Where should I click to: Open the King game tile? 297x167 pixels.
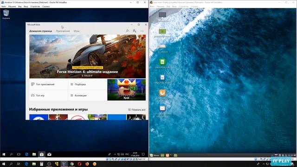pos(126,90)
